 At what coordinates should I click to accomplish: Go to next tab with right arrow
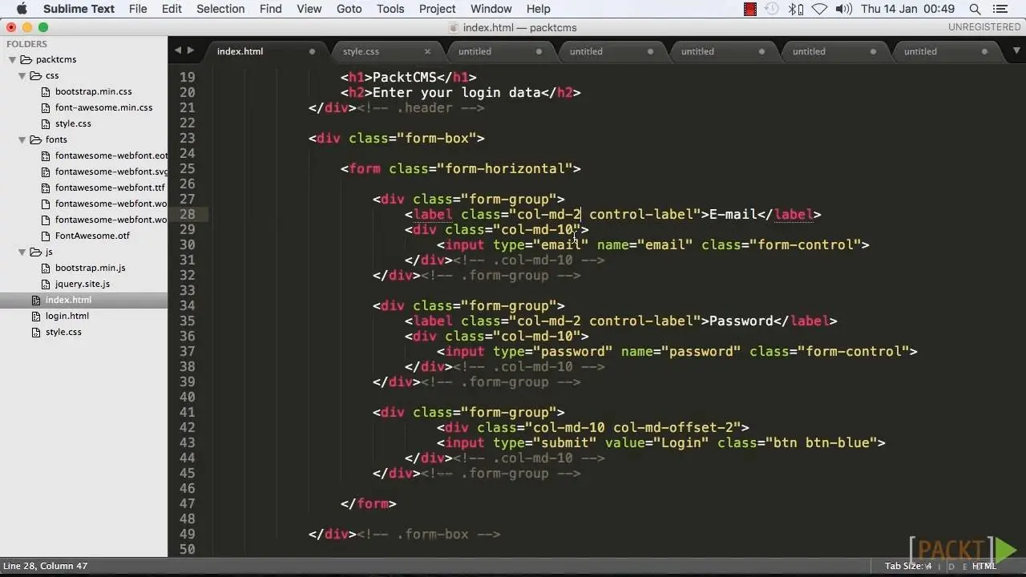(x=191, y=50)
